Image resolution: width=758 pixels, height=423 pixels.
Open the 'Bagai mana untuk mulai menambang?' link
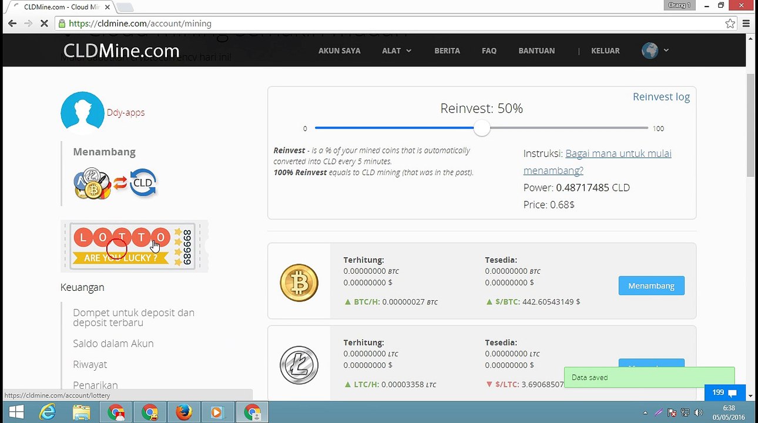[x=597, y=162]
